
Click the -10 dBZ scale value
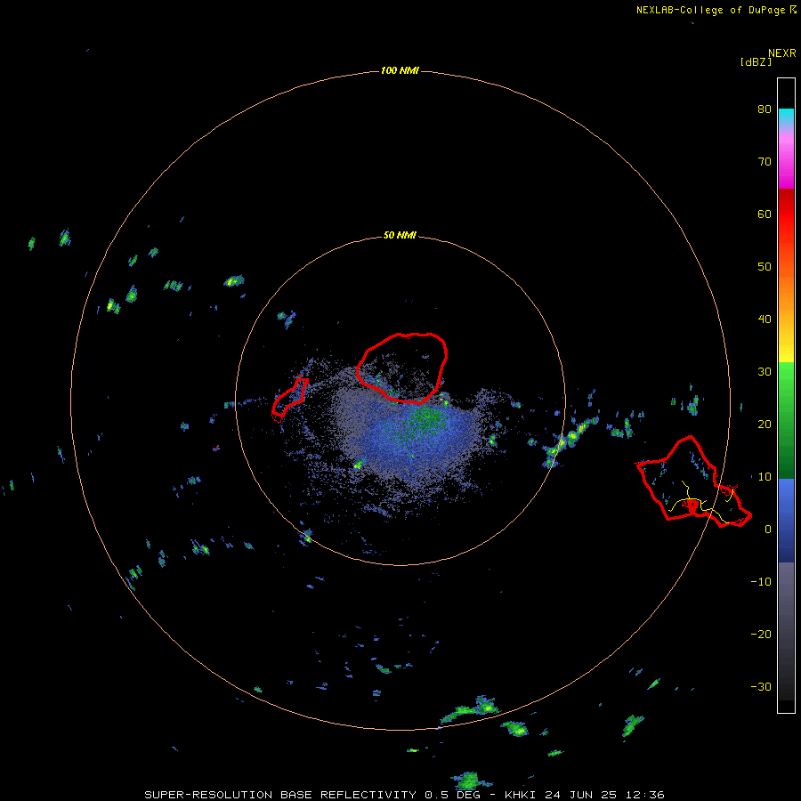761,582
